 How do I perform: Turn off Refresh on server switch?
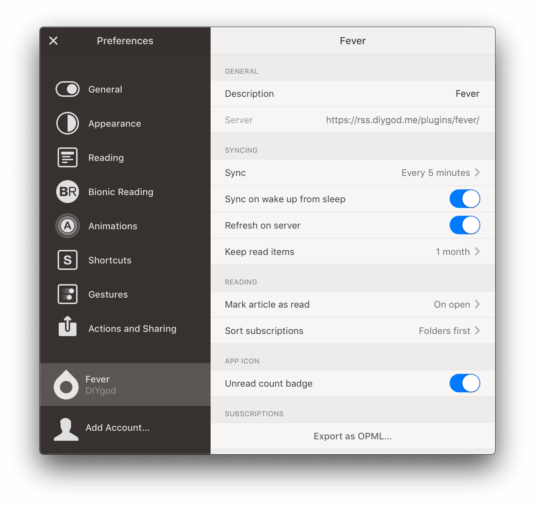(465, 225)
